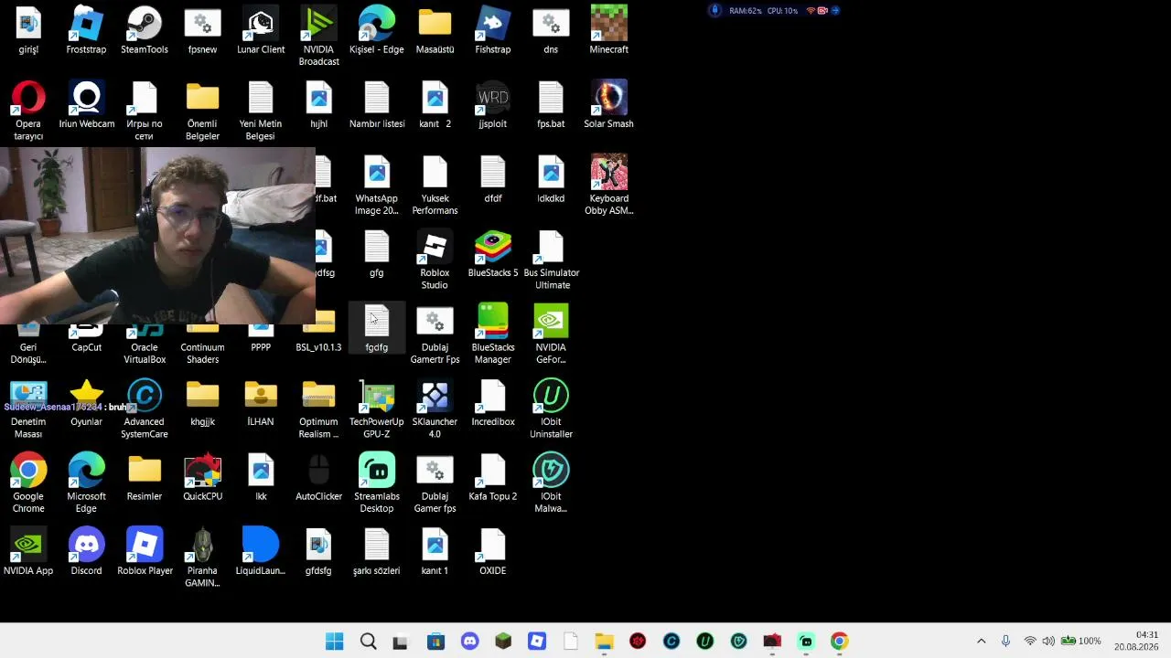The image size is (1171, 658).
Task: Open the Keyboard Obby ASM shortcut
Action: pyautogui.click(x=608, y=186)
